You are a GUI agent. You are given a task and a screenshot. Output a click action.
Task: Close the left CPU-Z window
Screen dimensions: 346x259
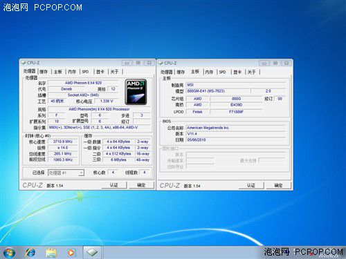point(149,63)
